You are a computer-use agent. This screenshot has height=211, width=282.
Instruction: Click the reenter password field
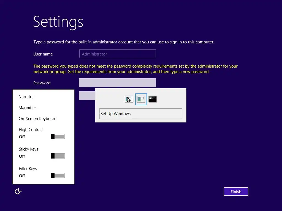click(x=87, y=96)
